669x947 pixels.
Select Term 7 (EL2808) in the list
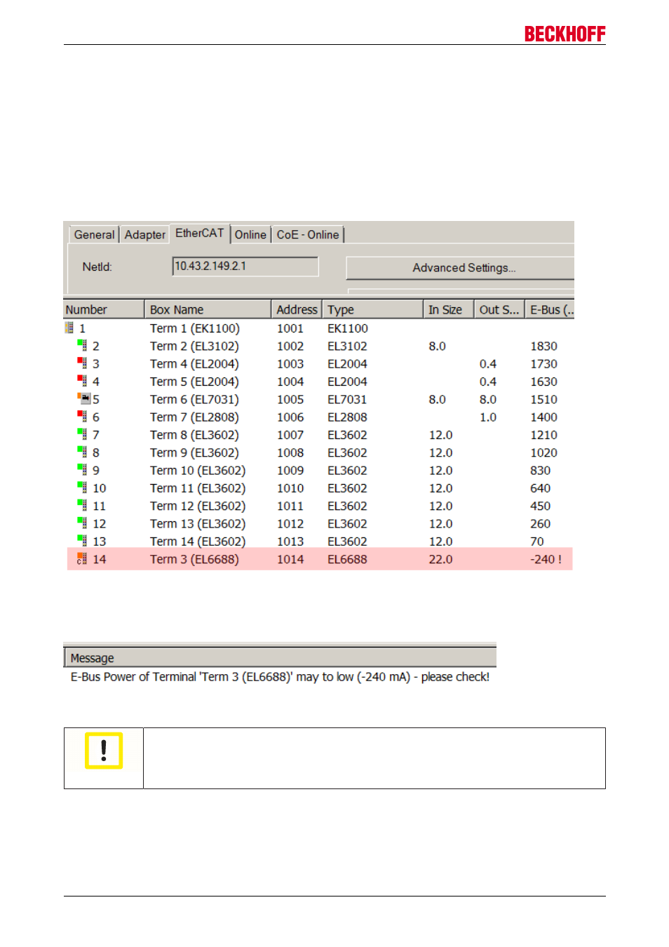pyautogui.click(x=194, y=417)
